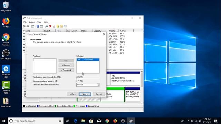Open the Action Center notifications icon
This screenshot has height=124, width=221.
point(216,121)
